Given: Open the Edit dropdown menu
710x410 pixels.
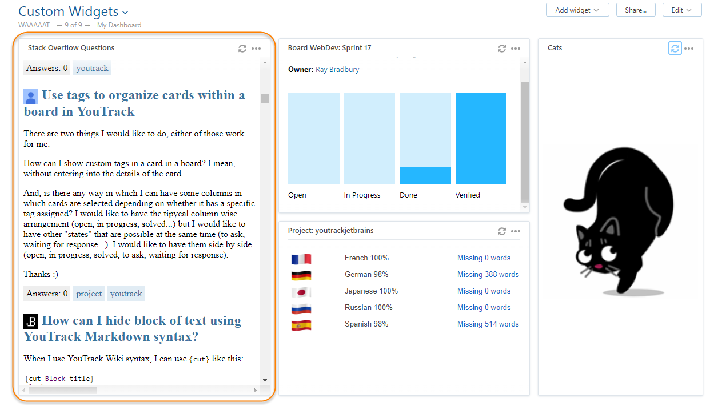Looking at the screenshot, I should pyautogui.click(x=682, y=10).
